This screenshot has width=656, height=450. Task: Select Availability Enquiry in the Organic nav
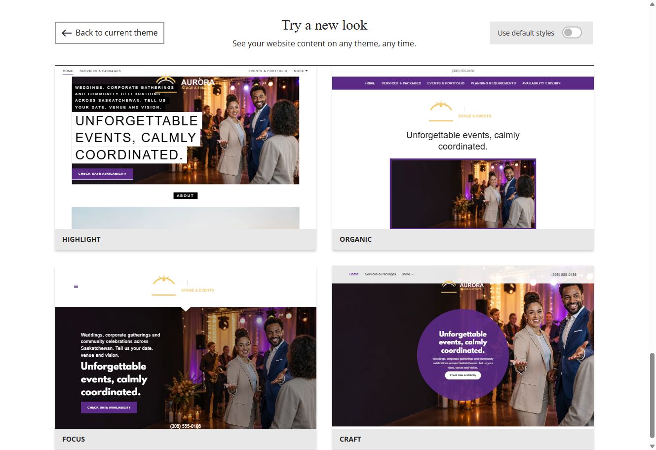541,83
